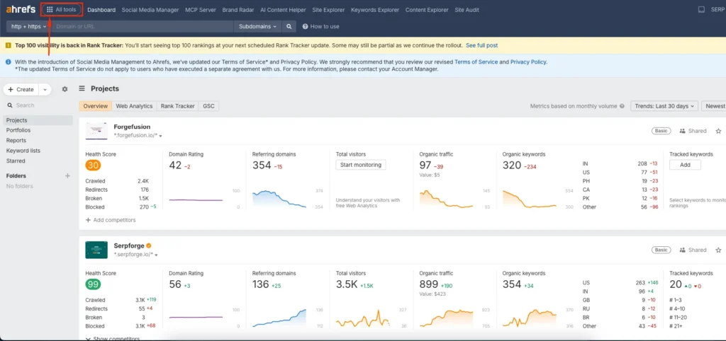Image resolution: width=726 pixels, height=341 pixels.
Task: Expand the Subdomains mode dropdown
Action: tap(257, 26)
